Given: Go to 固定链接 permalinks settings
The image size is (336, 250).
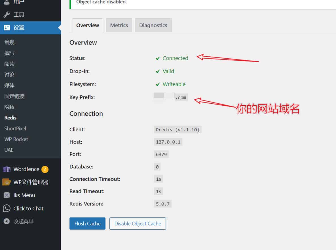Looking at the screenshot, I should coord(14,96).
